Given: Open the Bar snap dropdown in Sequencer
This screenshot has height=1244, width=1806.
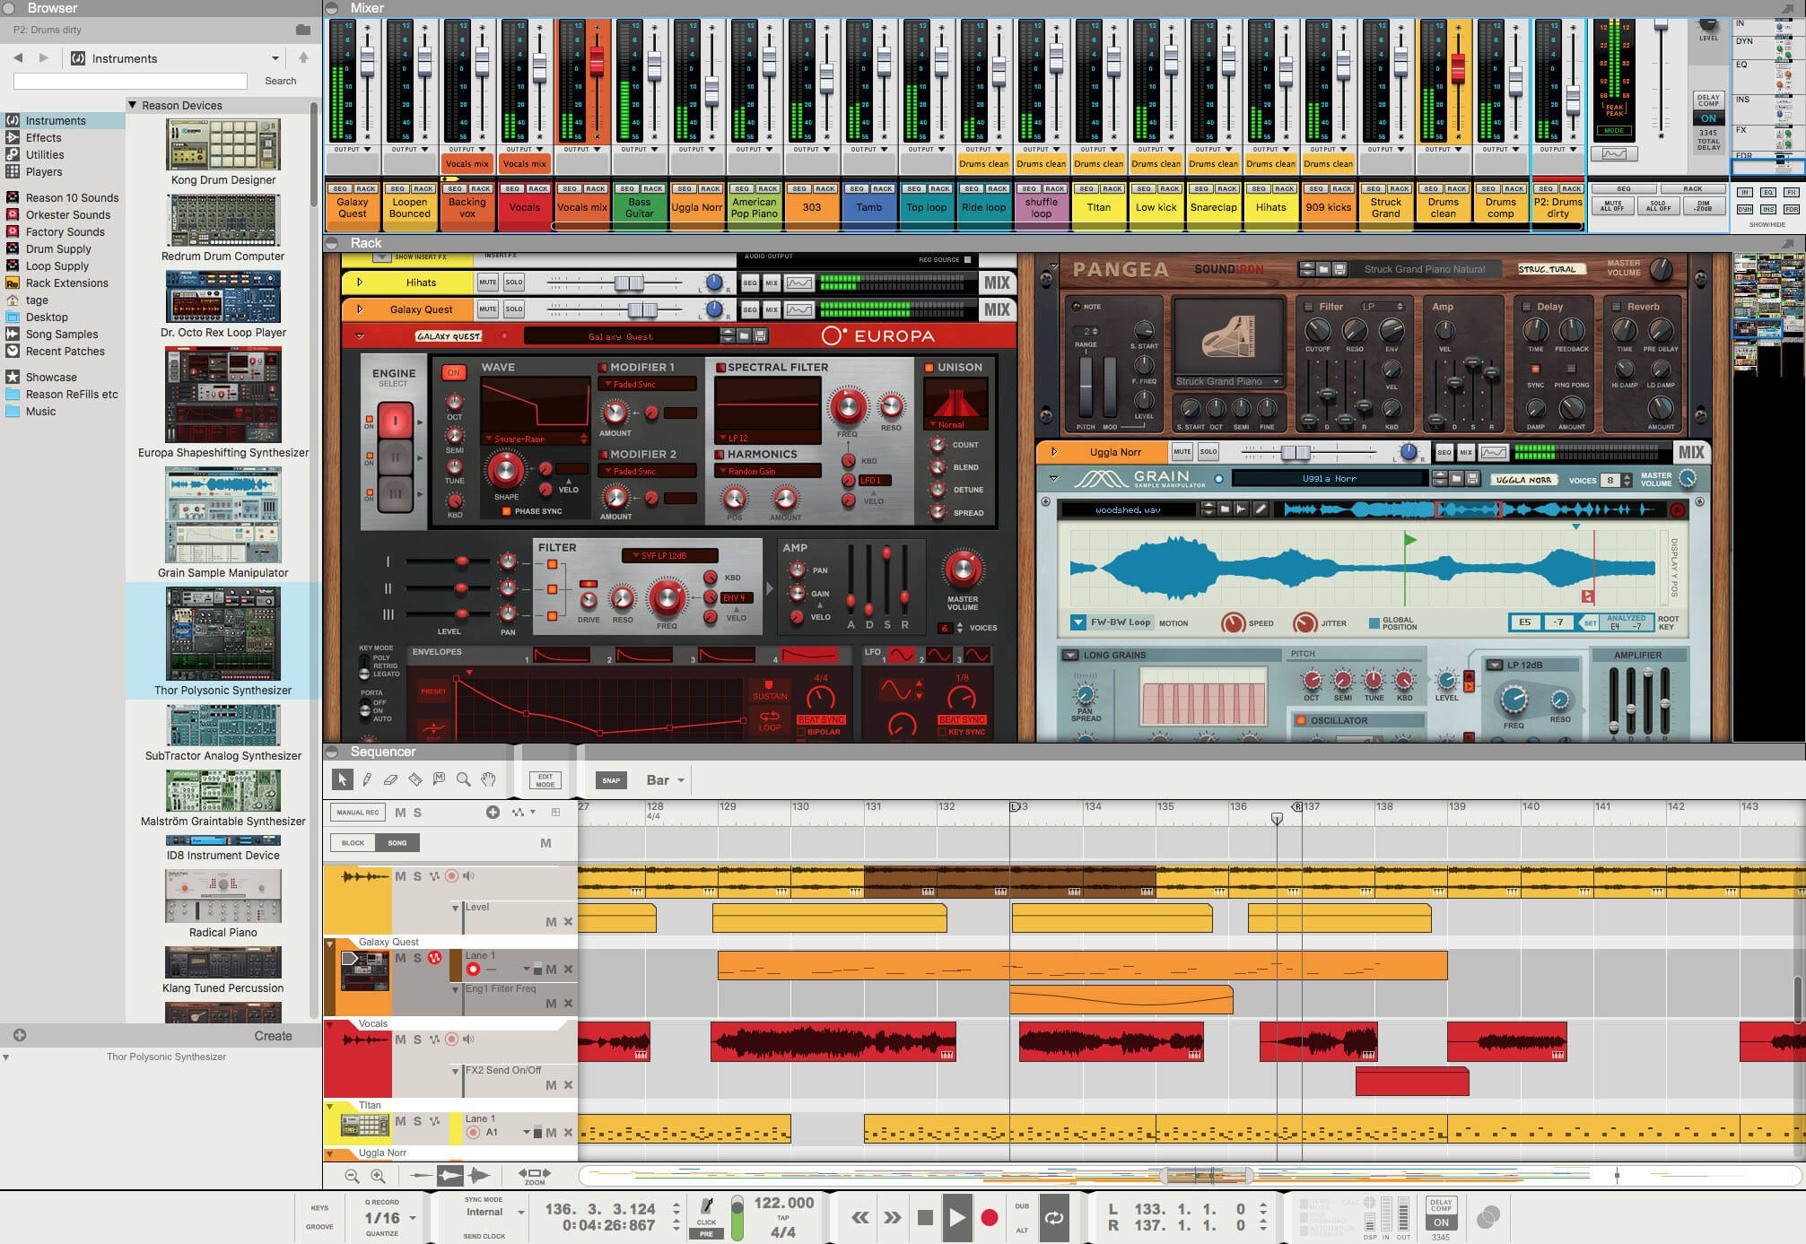Looking at the screenshot, I should pos(663,779).
